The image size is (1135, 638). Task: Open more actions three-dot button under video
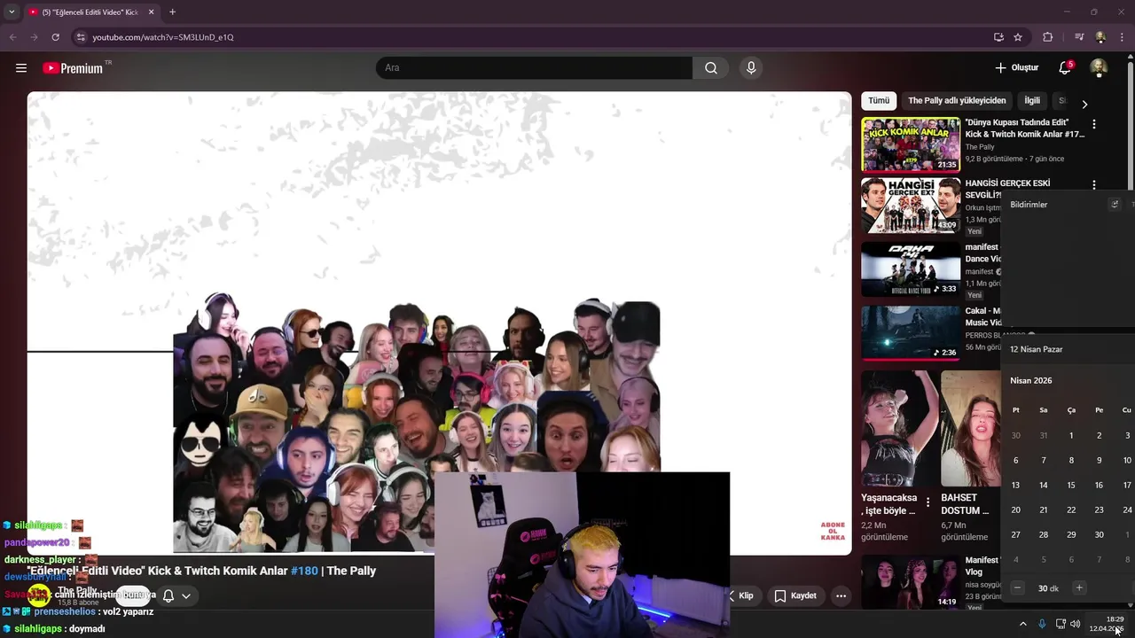pos(841,595)
